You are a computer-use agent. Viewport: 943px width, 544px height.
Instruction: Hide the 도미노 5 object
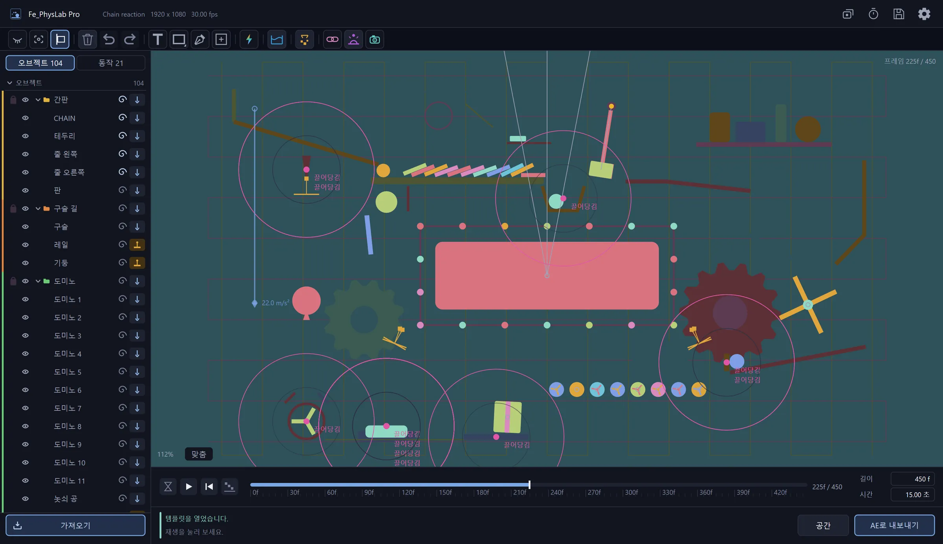coord(25,372)
